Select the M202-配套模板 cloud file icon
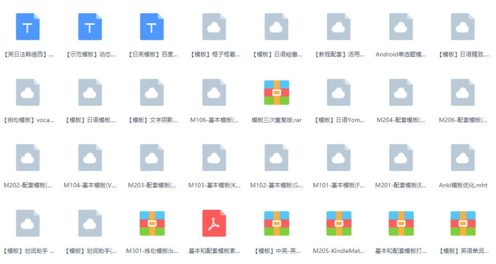496x264 pixels. click(x=28, y=158)
